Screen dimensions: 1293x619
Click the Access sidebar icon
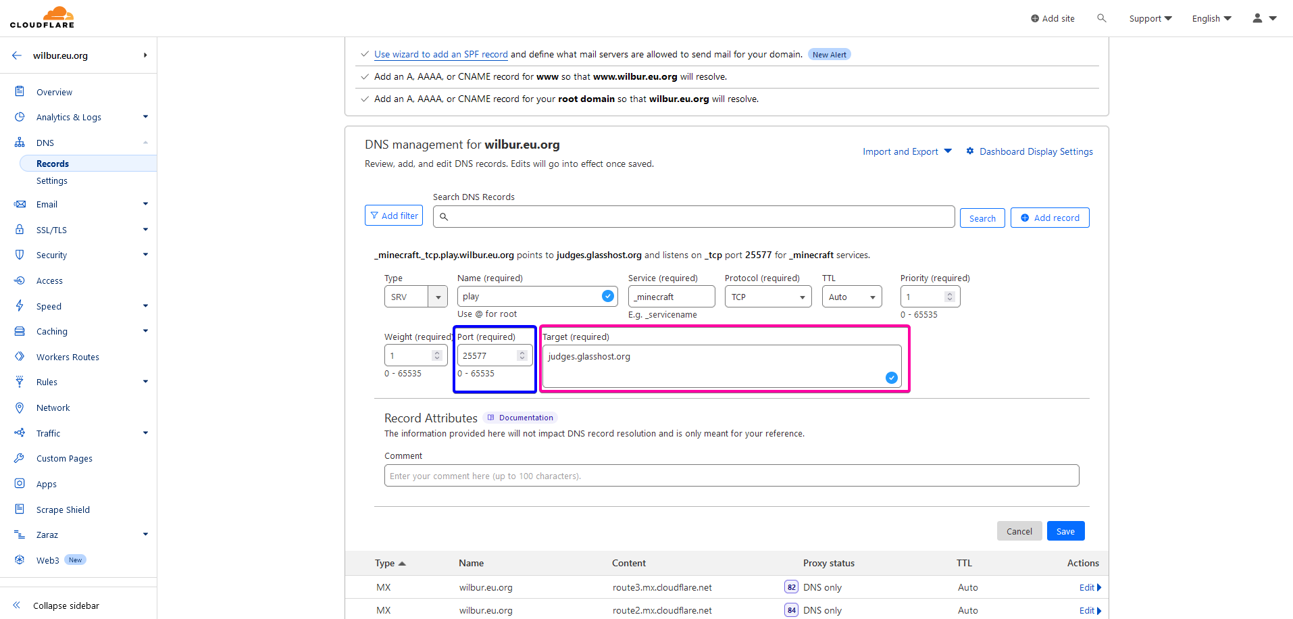20,280
